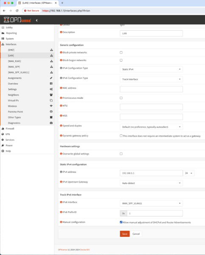Click the orange Save button

click(x=125, y=234)
